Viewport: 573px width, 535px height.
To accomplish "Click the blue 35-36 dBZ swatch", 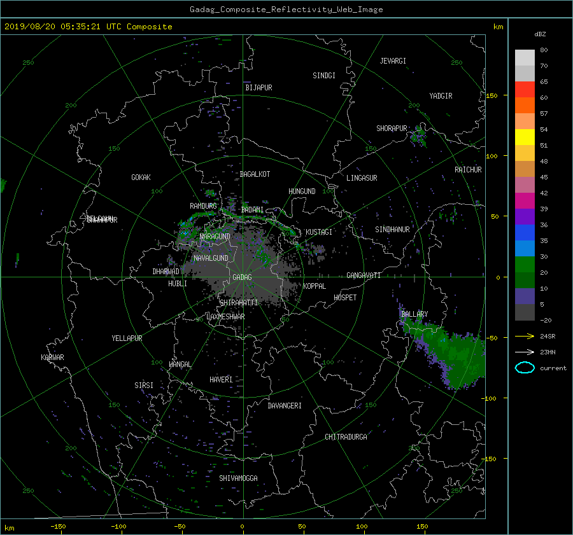I will 525,232.
